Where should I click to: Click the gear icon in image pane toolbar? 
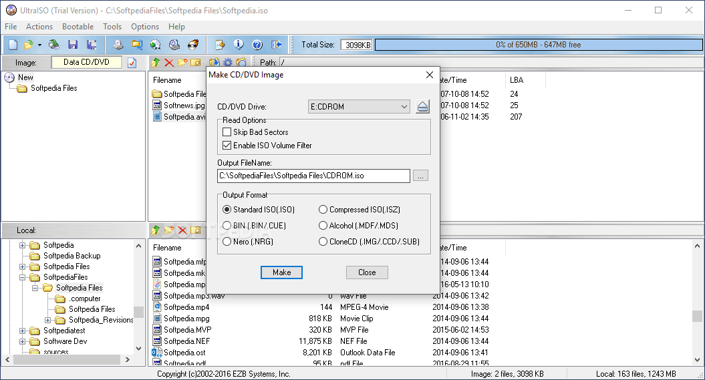(x=228, y=62)
